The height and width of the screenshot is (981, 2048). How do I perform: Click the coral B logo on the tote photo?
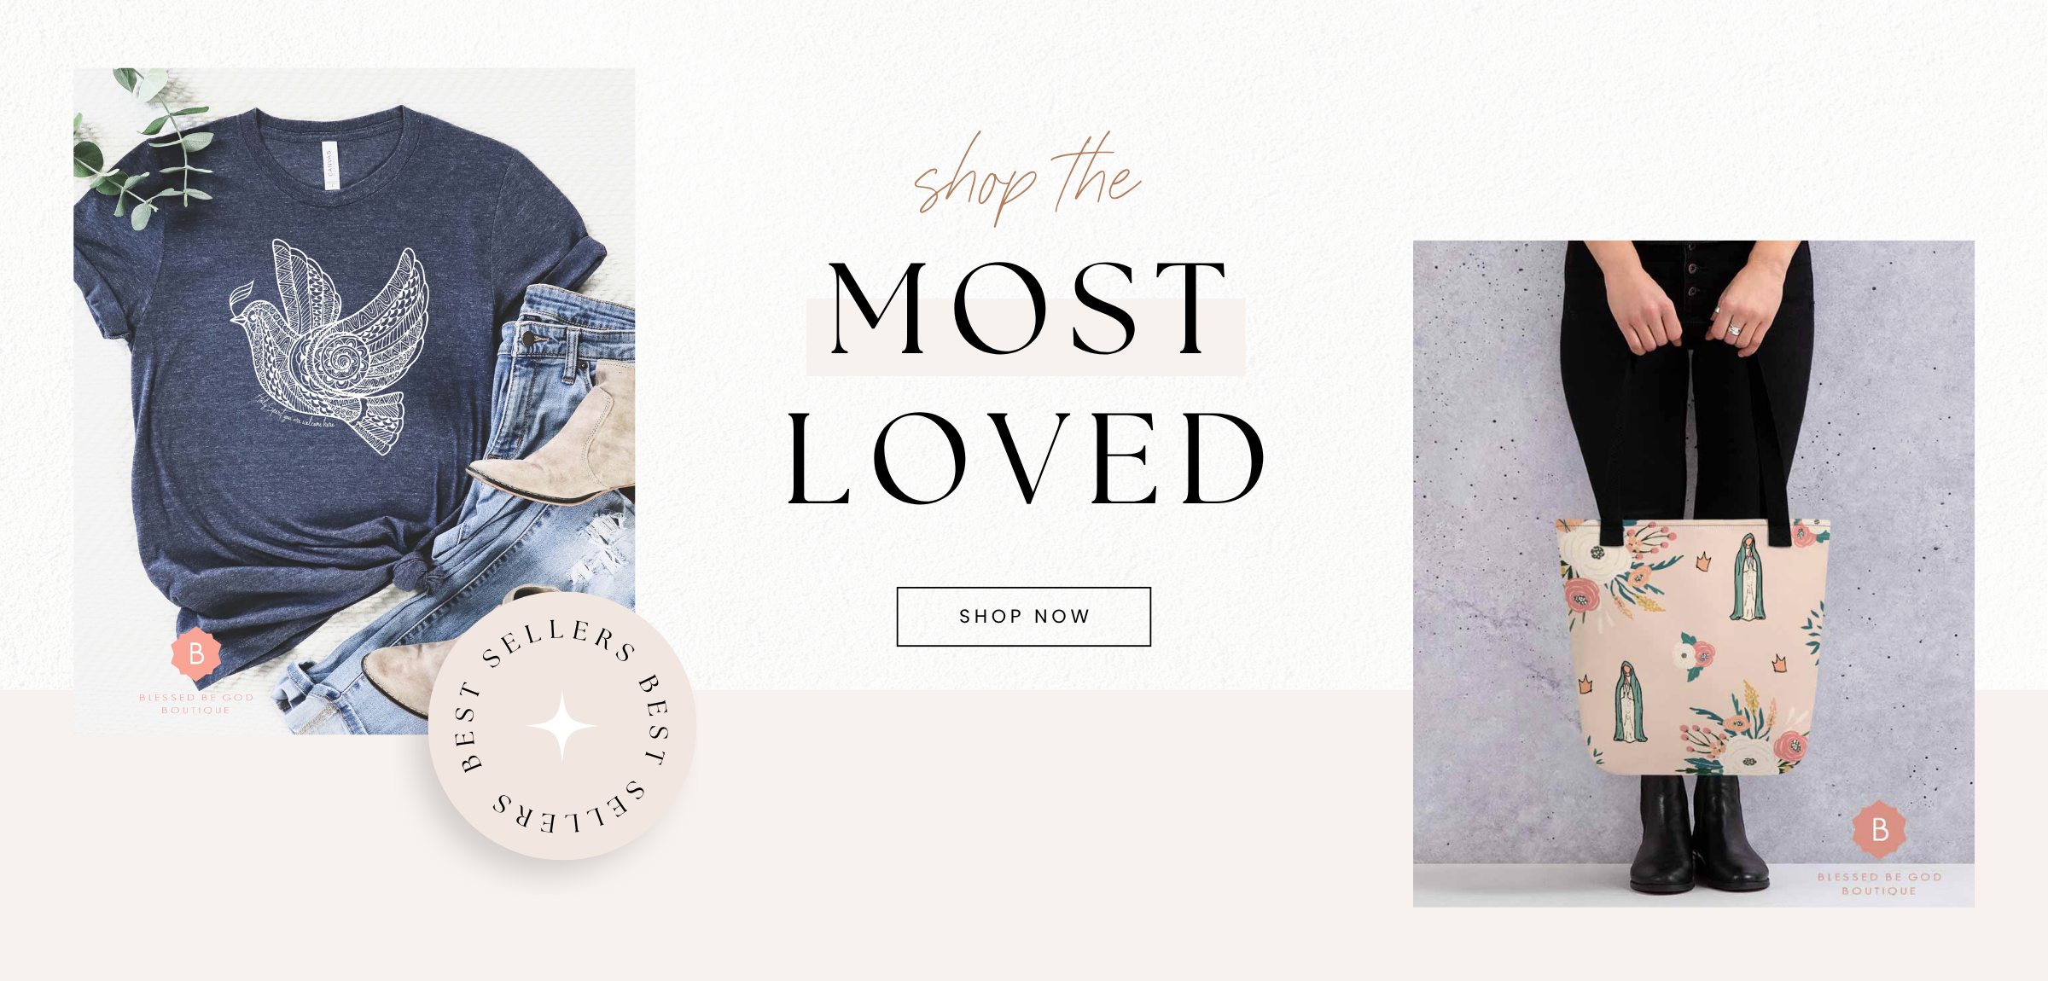point(1879,828)
